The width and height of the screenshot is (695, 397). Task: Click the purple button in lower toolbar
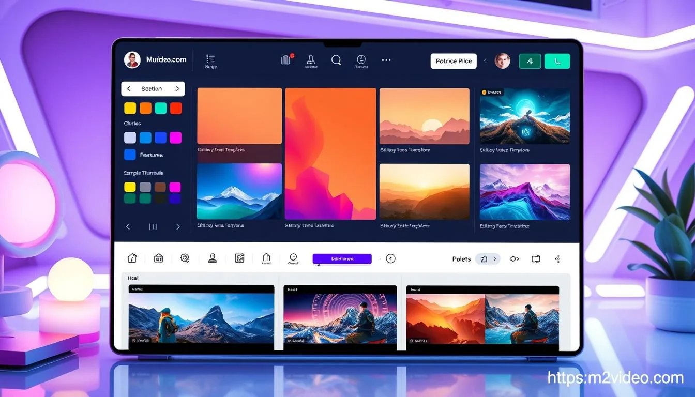pyautogui.click(x=342, y=259)
